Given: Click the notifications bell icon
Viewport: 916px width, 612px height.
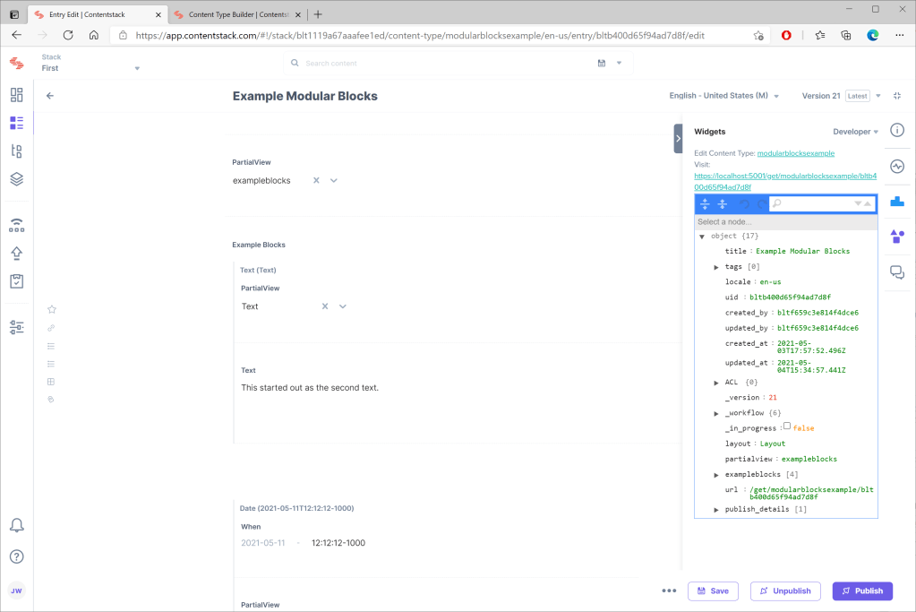Looking at the screenshot, I should pos(16,525).
